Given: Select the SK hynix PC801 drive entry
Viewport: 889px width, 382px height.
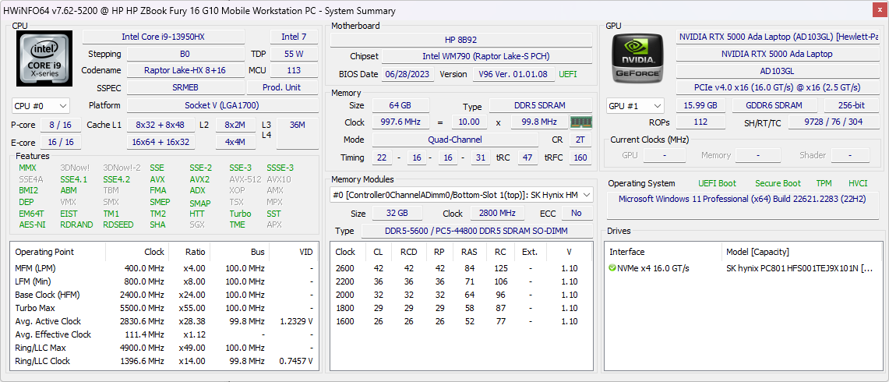Looking at the screenshot, I should pyautogui.click(x=799, y=268).
